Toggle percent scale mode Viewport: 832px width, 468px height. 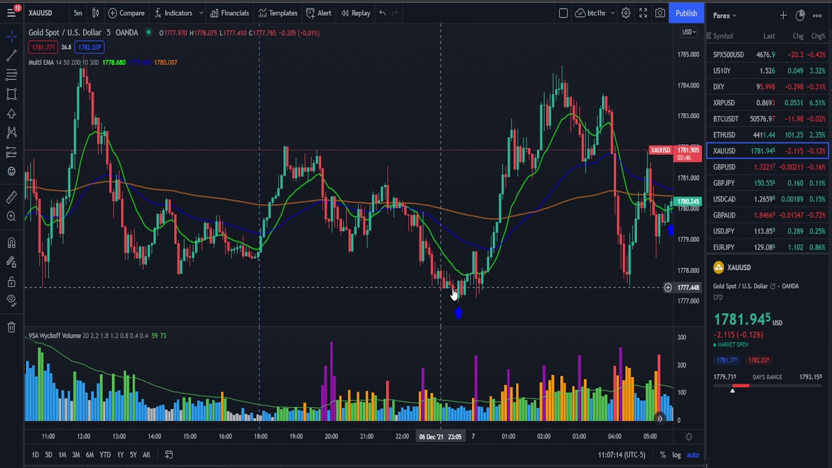[662, 455]
